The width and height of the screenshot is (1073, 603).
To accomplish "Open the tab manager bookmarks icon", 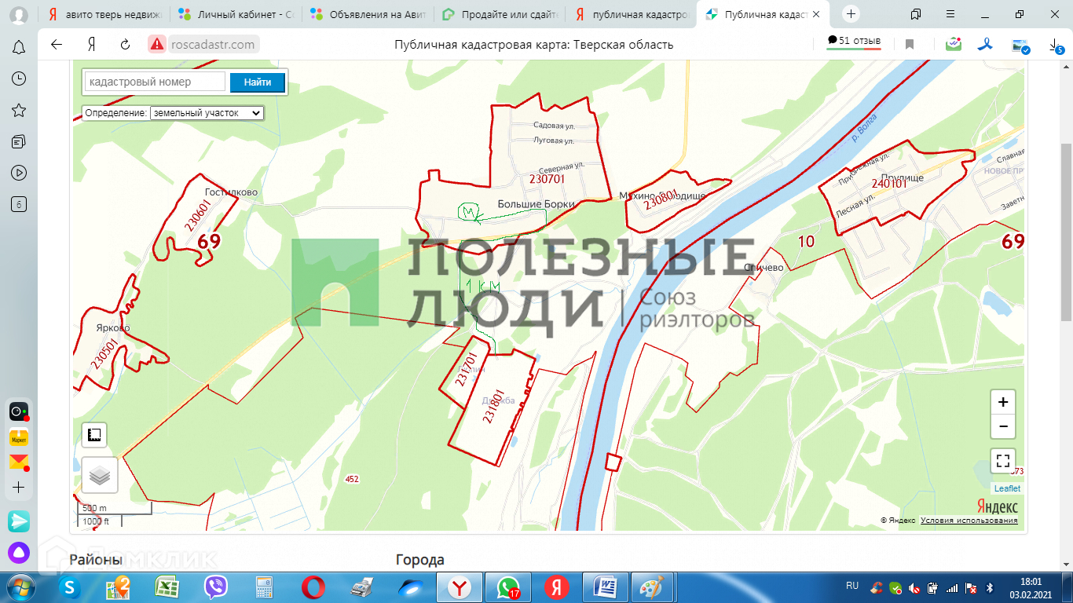I will pos(916,14).
